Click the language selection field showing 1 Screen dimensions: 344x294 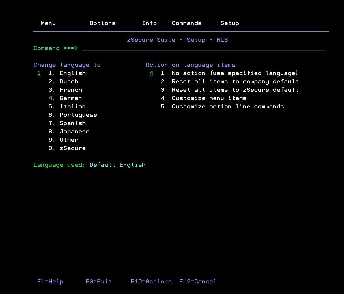[x=39, y=73]
